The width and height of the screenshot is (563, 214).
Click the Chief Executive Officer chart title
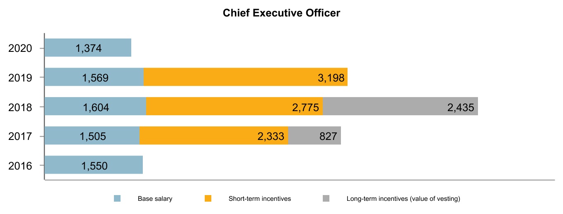pos(281,13)
